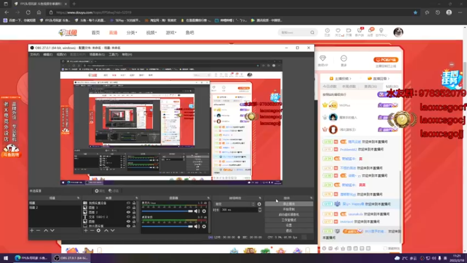This screenshot has width=467, height=263.
Task: Toggle visibility of video capture device source
Action: [128, 203]
